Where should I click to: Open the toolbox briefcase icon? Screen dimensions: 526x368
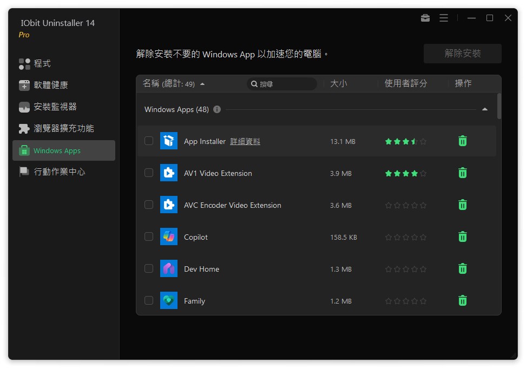coord(425,18)
